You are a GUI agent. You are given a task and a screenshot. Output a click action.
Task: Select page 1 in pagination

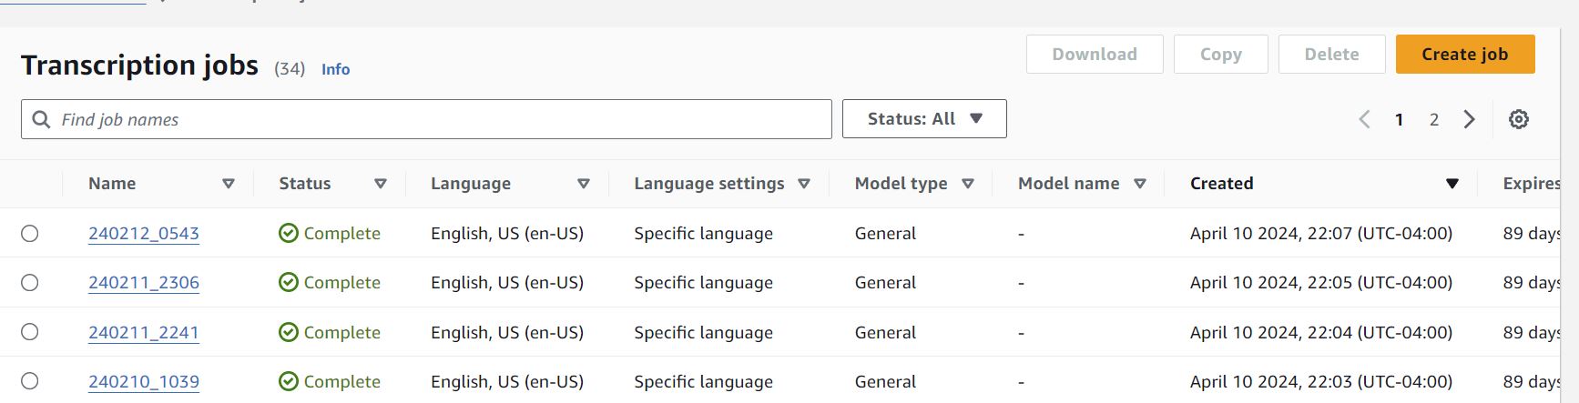[x=1400, y=119]
